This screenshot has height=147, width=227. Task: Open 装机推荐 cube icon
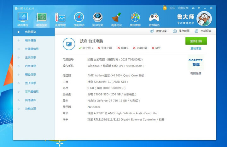tap(135, 19)
